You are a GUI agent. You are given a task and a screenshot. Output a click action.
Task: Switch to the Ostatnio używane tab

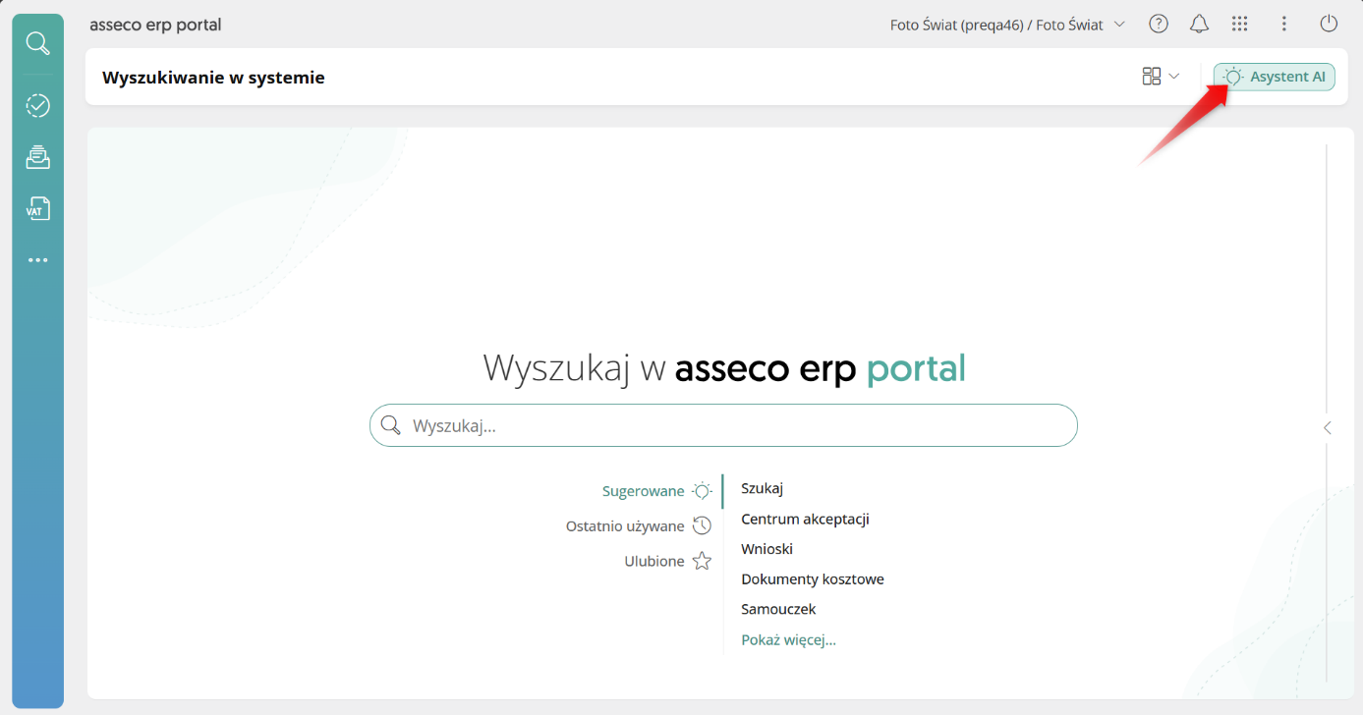[x=625, y=525]
